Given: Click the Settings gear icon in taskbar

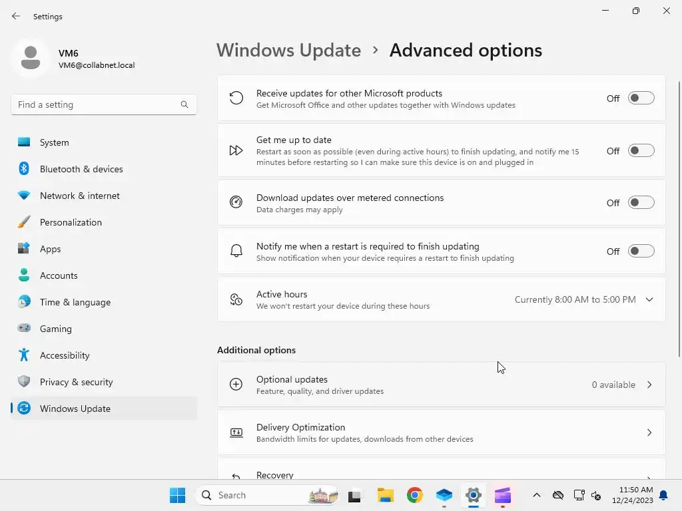Looking at the screenshot, I should click(x=474, y=495).
